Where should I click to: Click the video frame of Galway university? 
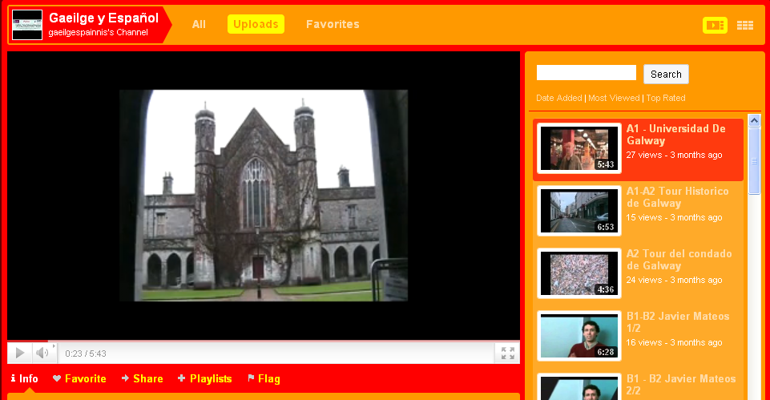coord(264,196)
